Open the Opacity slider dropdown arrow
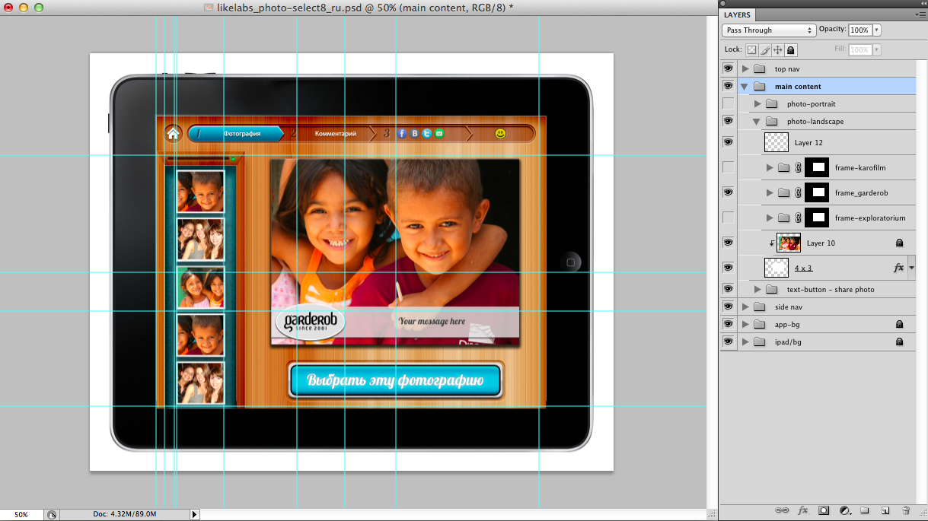The image size is (928, 521). pos(877,30)
